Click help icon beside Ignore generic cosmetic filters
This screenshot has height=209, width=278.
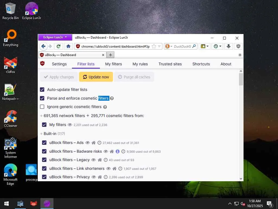pyautogui.click(x=105, y=107)
